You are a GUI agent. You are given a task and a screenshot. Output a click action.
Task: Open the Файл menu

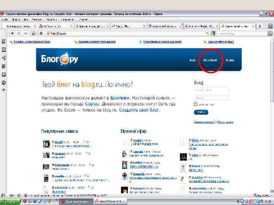point(4,20)
